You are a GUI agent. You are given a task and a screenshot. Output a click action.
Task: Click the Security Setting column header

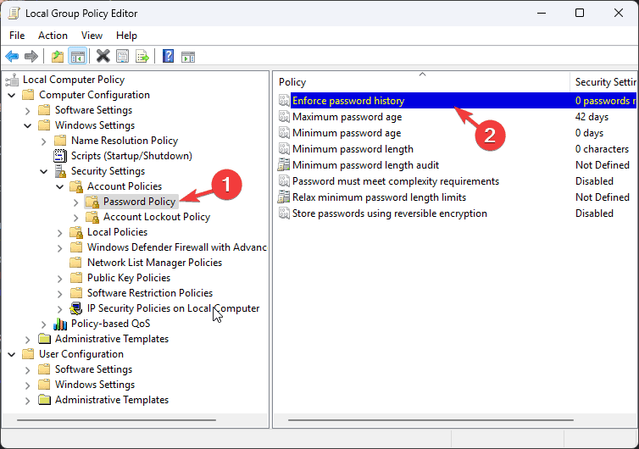click(603, 82)
